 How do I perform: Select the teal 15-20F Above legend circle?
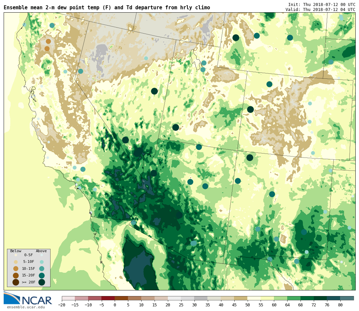(42, 275)
